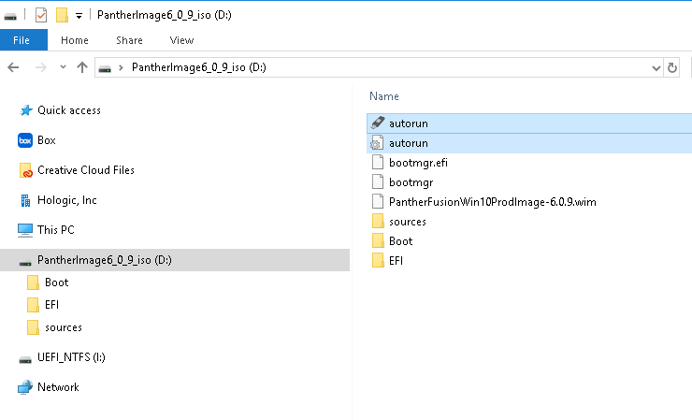Image resolution: width=692 pixels, height=420 pixels.
Task: Open the File menu tab
Action: pos(22,40)
